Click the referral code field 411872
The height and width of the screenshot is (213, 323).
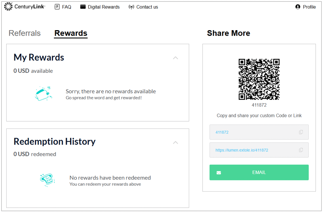point(259,132)
